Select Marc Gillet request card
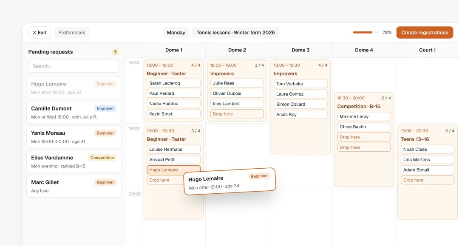Viewport: 459px width, 246px height. click(74, 186)
